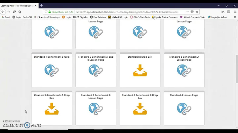Reload the current page
The image size is (238, 133).
click(x=14, y=12)
